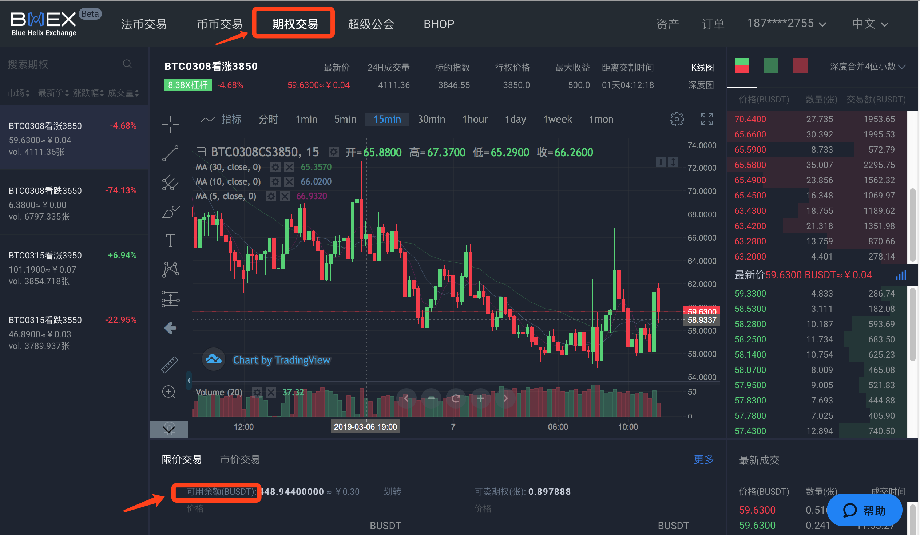This screenshot has width=920, height=535.
Task: Expand depth merge decimals dropdown
Action: point(867,67)
